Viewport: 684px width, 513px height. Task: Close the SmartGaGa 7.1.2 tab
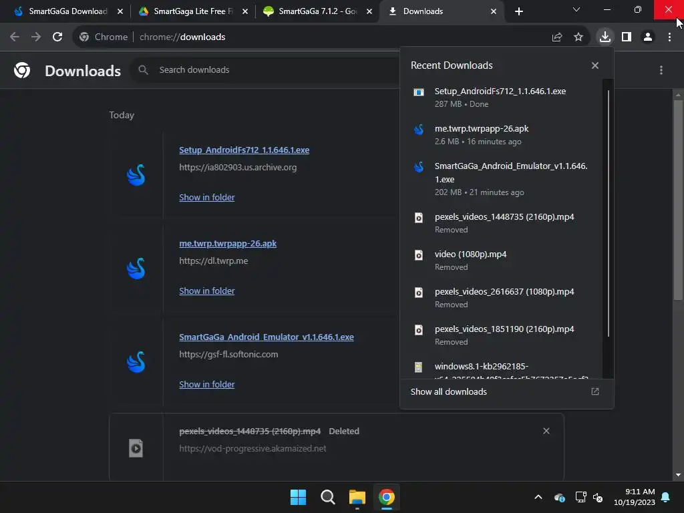pyautogui.click(x=369, y=11)
